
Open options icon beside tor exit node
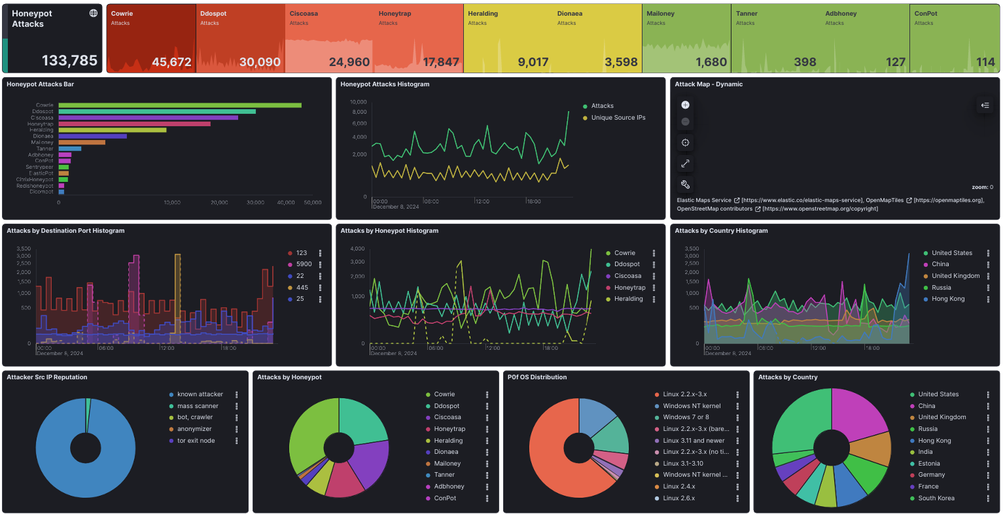237,441
